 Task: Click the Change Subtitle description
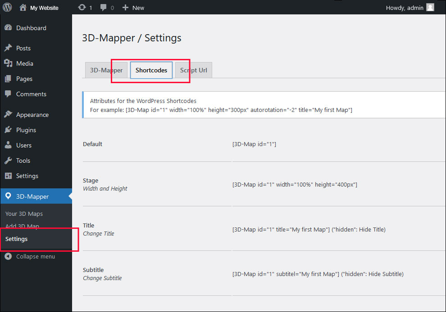(x=102, y=278)
